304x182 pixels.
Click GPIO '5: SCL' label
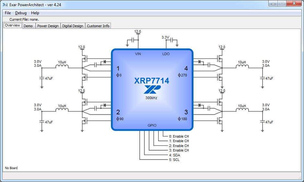(x=174, y=160)
